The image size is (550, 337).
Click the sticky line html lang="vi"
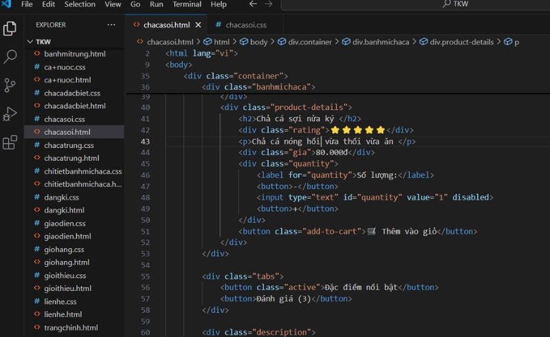201,54
